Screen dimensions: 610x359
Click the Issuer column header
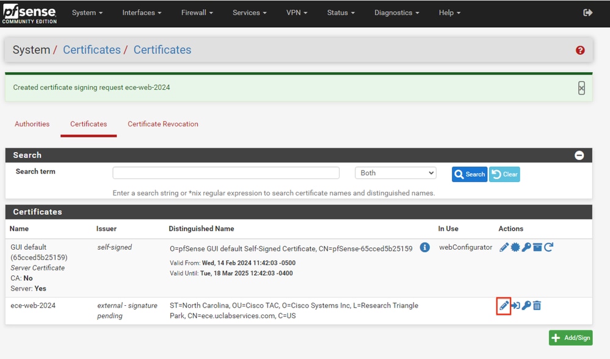(x=106, y=229)
